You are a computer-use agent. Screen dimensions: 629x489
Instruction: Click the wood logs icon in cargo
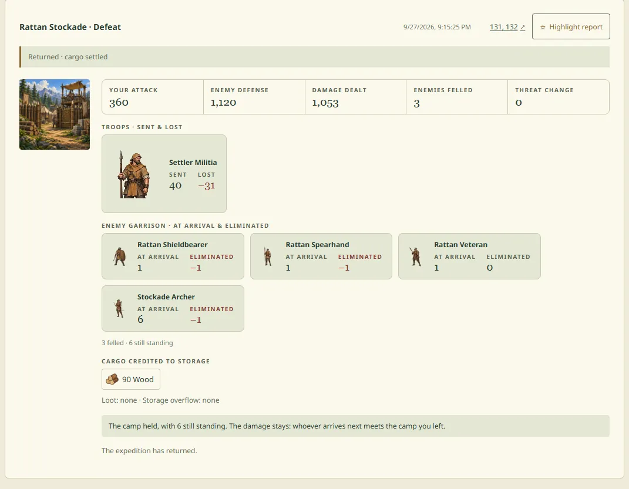(x=112, y=379)
